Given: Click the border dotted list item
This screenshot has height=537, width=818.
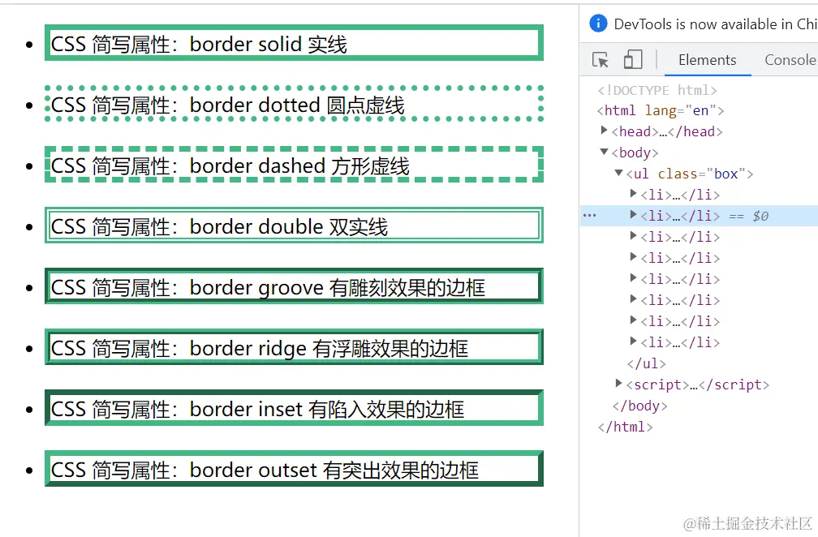Looking at the screenshot, I should click(295, 104).
